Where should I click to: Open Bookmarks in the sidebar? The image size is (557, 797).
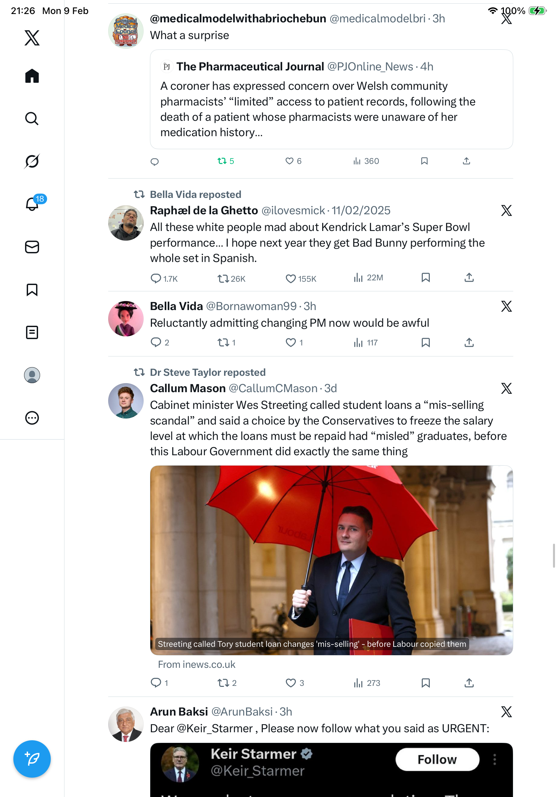pos(32,289)
